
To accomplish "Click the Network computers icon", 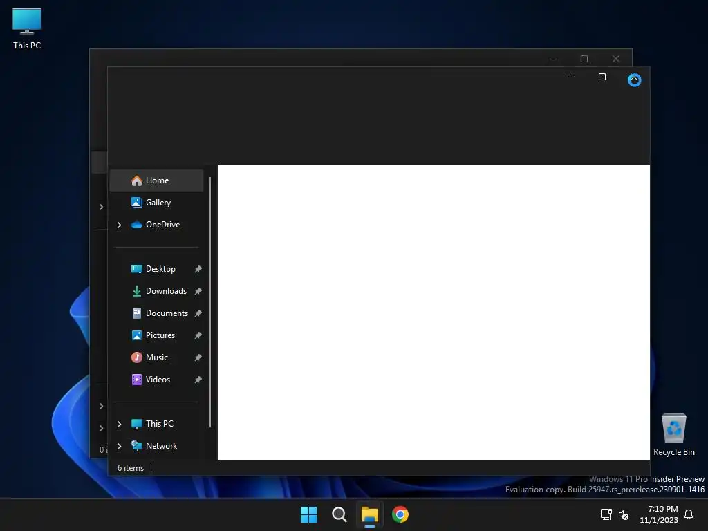I will [136, 446].
